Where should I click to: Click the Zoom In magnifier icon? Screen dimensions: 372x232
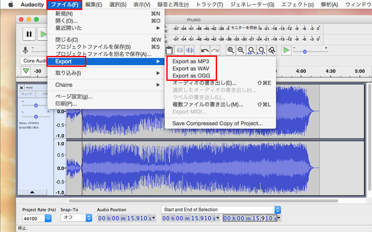[x=231, y=50]
